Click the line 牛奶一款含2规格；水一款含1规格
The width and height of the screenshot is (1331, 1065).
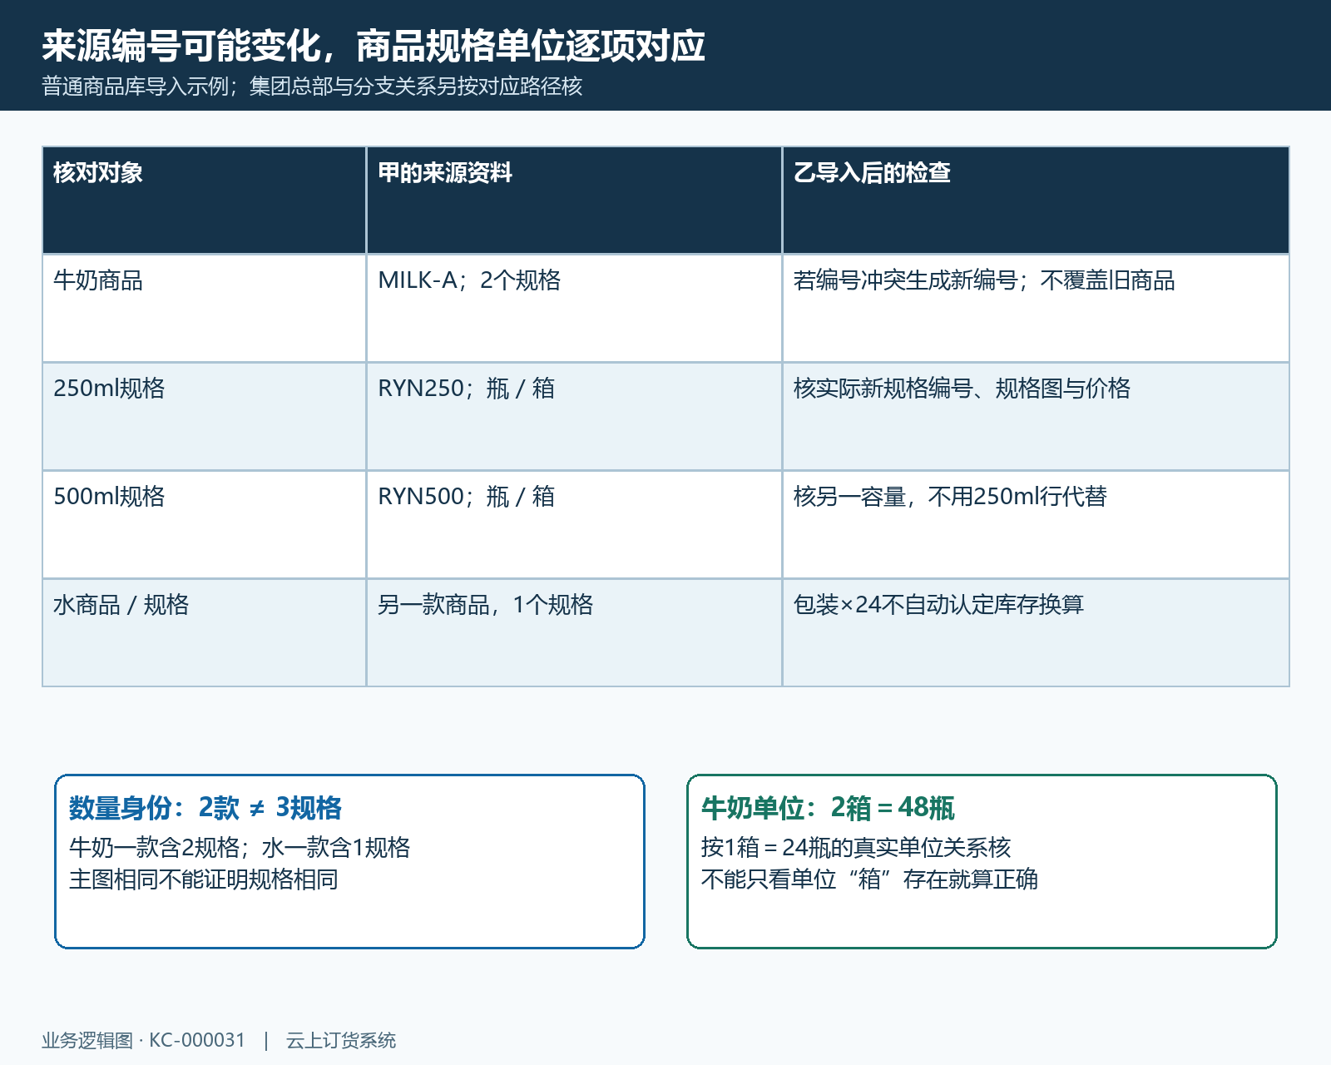[240, 848]
